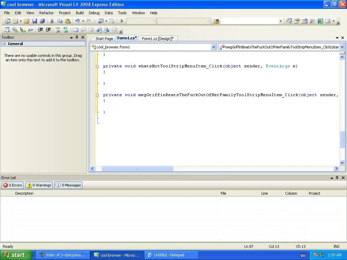The image size is (347, 260).
Task: Switch to Untitled - Notepad taskbar button
Action: coord(171,255)
